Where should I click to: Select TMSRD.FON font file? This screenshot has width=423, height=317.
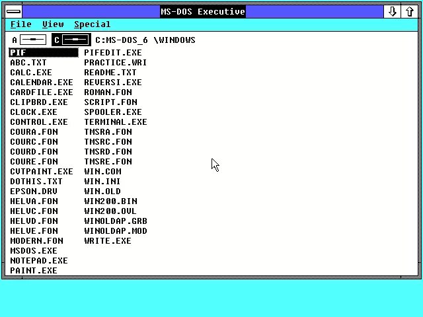(108, 152)
